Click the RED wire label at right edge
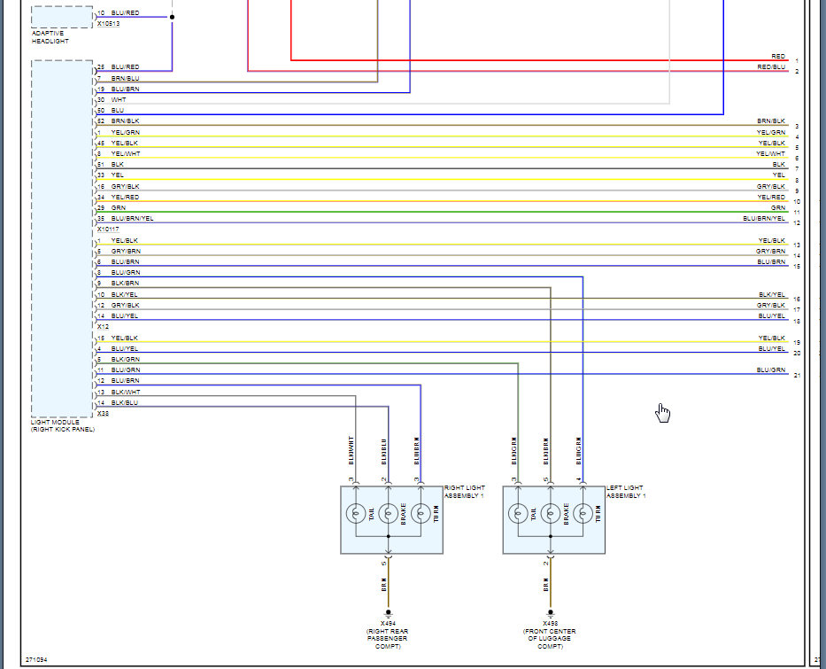Screen dimensions: 826x669 point(778,57)
